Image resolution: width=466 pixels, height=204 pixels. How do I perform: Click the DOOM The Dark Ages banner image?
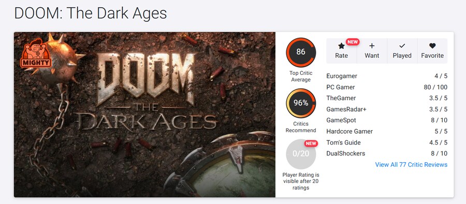145,115
